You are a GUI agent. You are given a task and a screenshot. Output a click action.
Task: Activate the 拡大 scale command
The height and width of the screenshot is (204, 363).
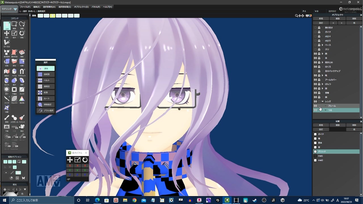14,34
